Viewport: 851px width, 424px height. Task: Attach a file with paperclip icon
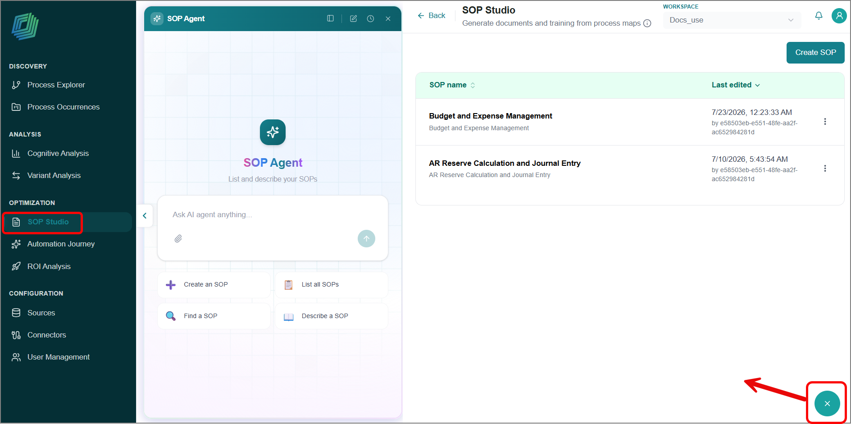pos(178,239)
